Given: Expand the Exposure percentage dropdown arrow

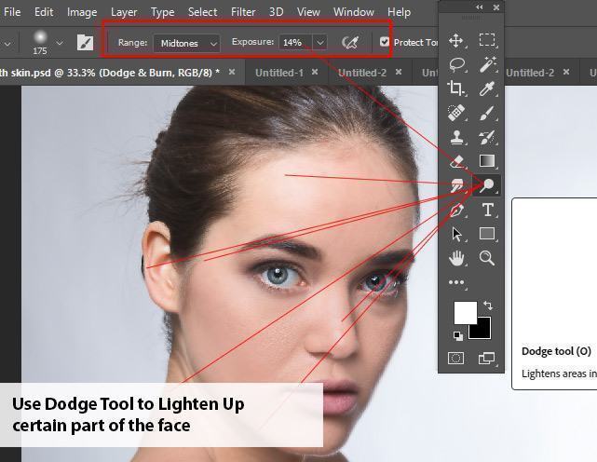Looking at the screenshot, I should coord(320,43).
